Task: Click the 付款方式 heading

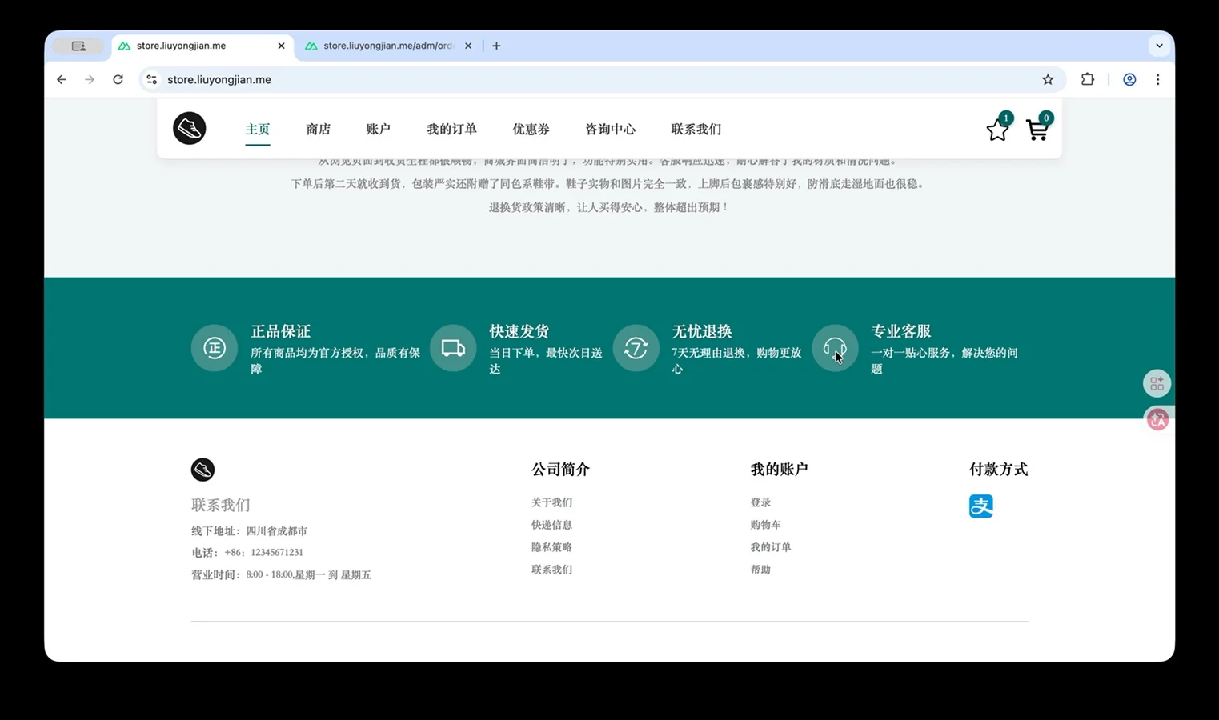Action: [998, 470]
